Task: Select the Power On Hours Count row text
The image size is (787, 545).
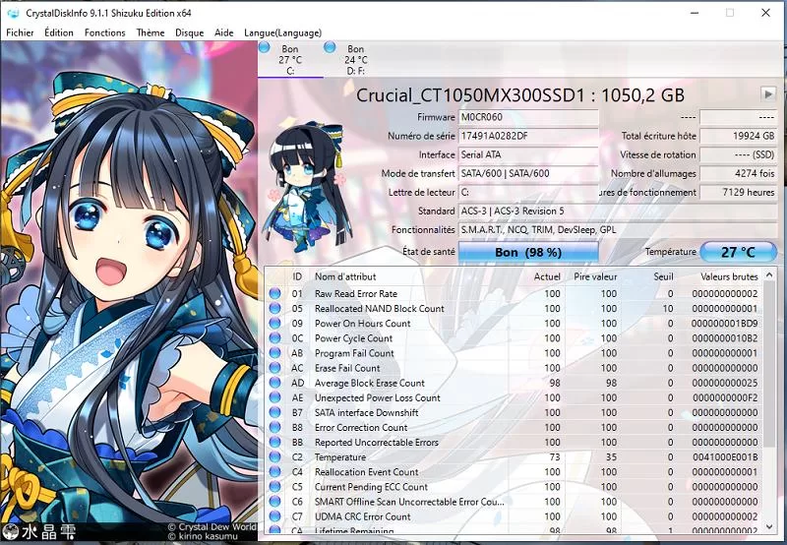Action: 362,324
